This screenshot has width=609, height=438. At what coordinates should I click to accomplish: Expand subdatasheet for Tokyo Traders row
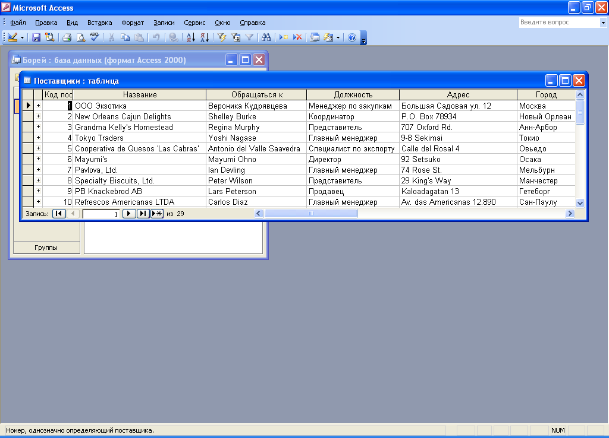pyautogui.click(x=38, y=138)
